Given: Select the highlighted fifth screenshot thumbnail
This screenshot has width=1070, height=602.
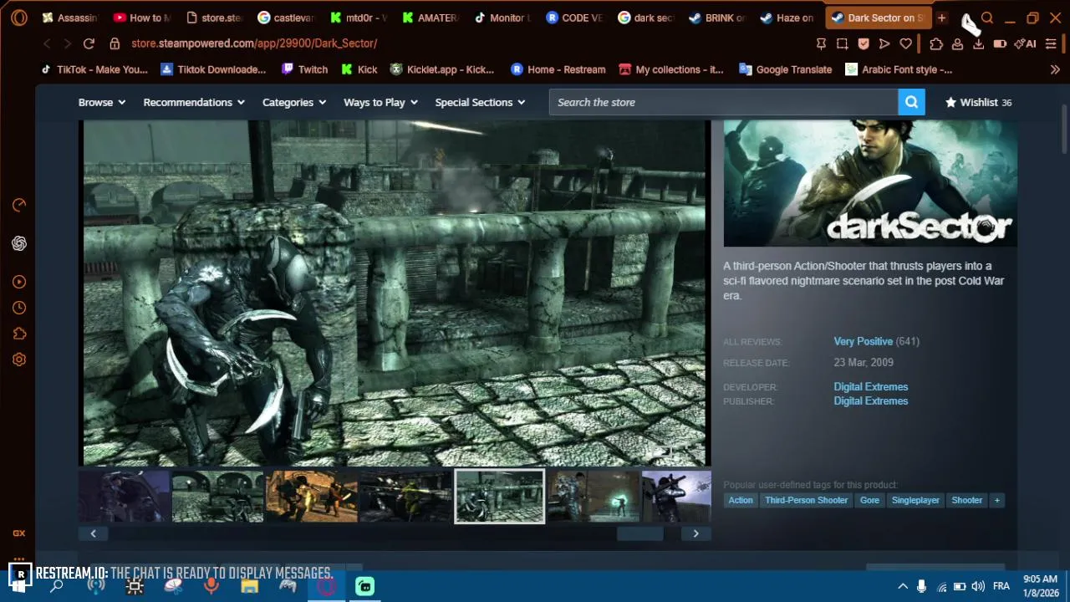Looking at the screenshot, I should pyautogui.click(x=500, y=497).
